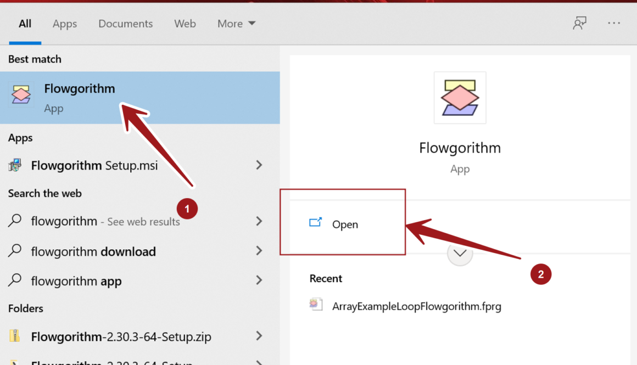Select the flowgorithm download web suggestion

click(x=93, y=252)
